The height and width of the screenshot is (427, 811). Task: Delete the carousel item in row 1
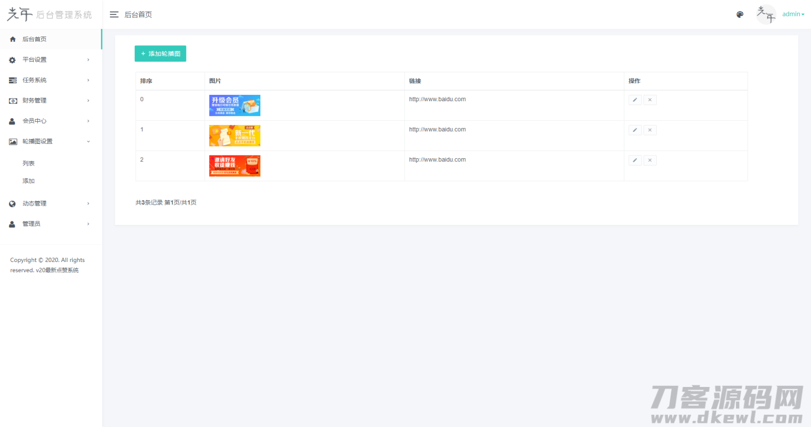(650, 130)
